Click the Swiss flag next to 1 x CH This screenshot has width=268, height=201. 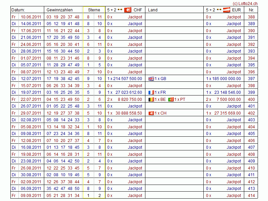tap(151, 113)
